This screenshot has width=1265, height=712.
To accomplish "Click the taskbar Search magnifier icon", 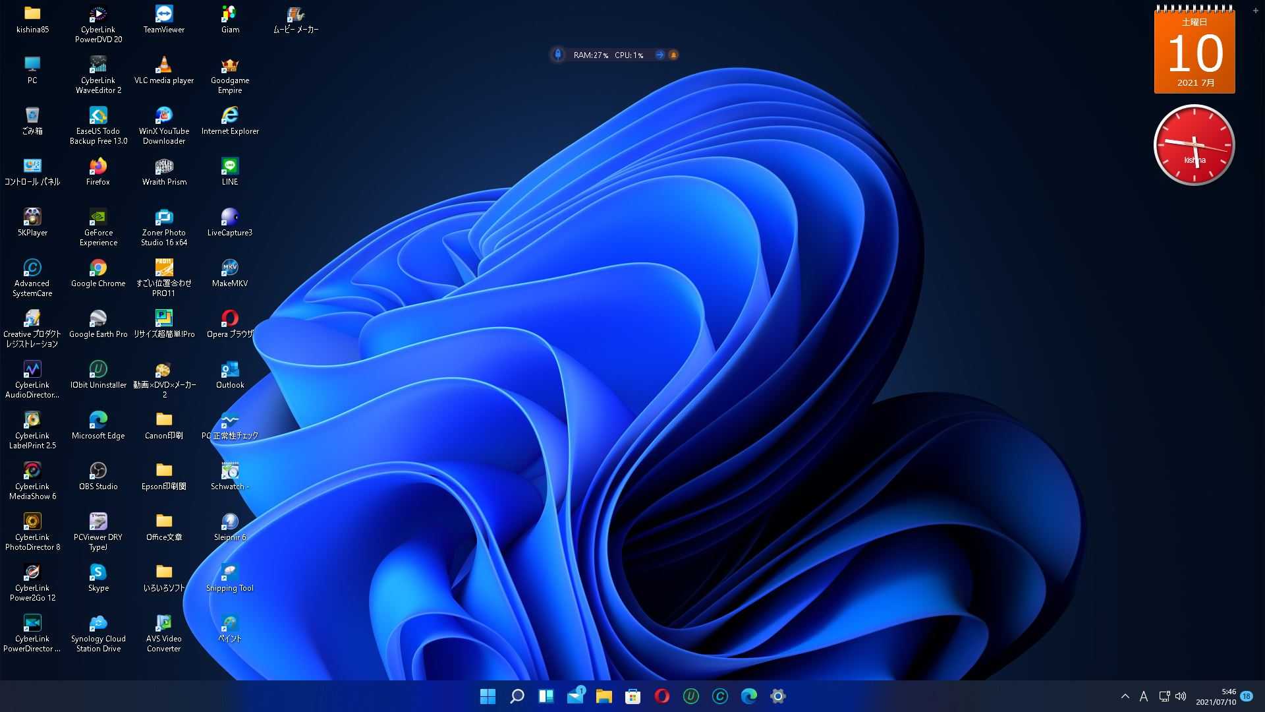I will pos(517,696).
